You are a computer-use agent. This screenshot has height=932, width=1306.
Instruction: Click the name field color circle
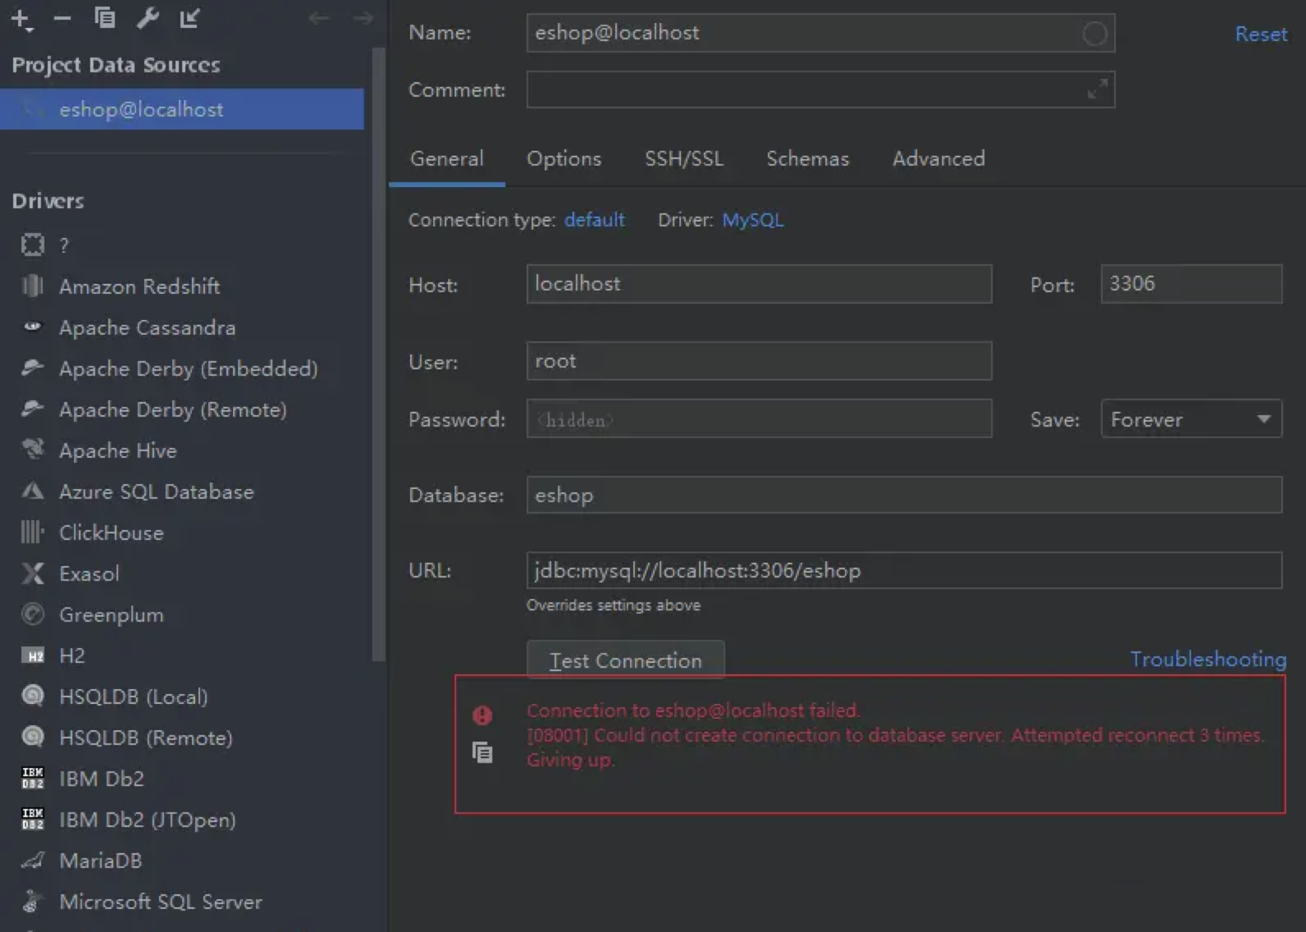click(1094, 34)
